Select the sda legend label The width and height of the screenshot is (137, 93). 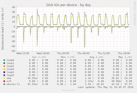9,78
